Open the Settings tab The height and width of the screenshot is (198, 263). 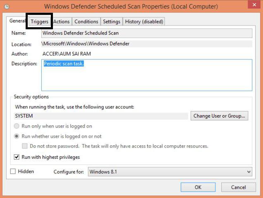(x=112, y=21)
